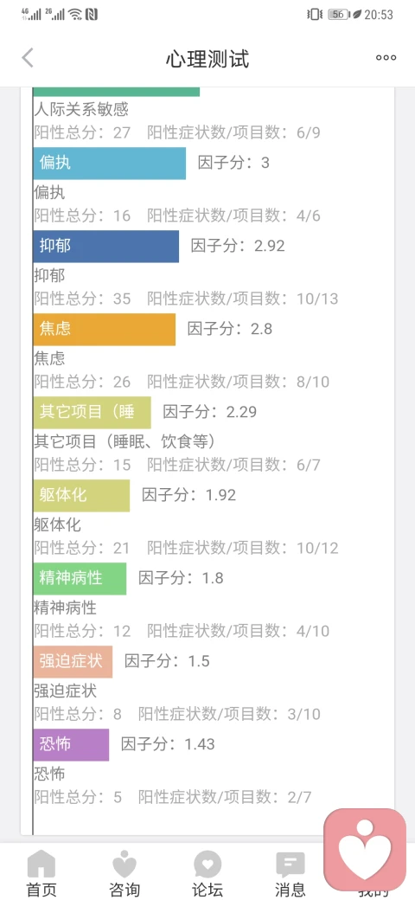Select the salmon 强迫症状 bar

73,661
